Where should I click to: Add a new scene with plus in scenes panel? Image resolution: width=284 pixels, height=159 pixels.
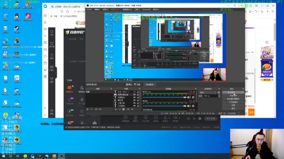click(x=87, y=109)
